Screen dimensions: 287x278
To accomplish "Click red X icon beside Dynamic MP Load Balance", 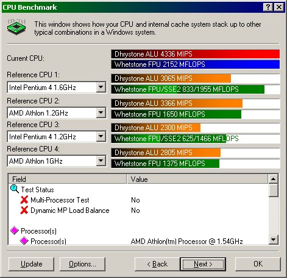I will point(24,210).
